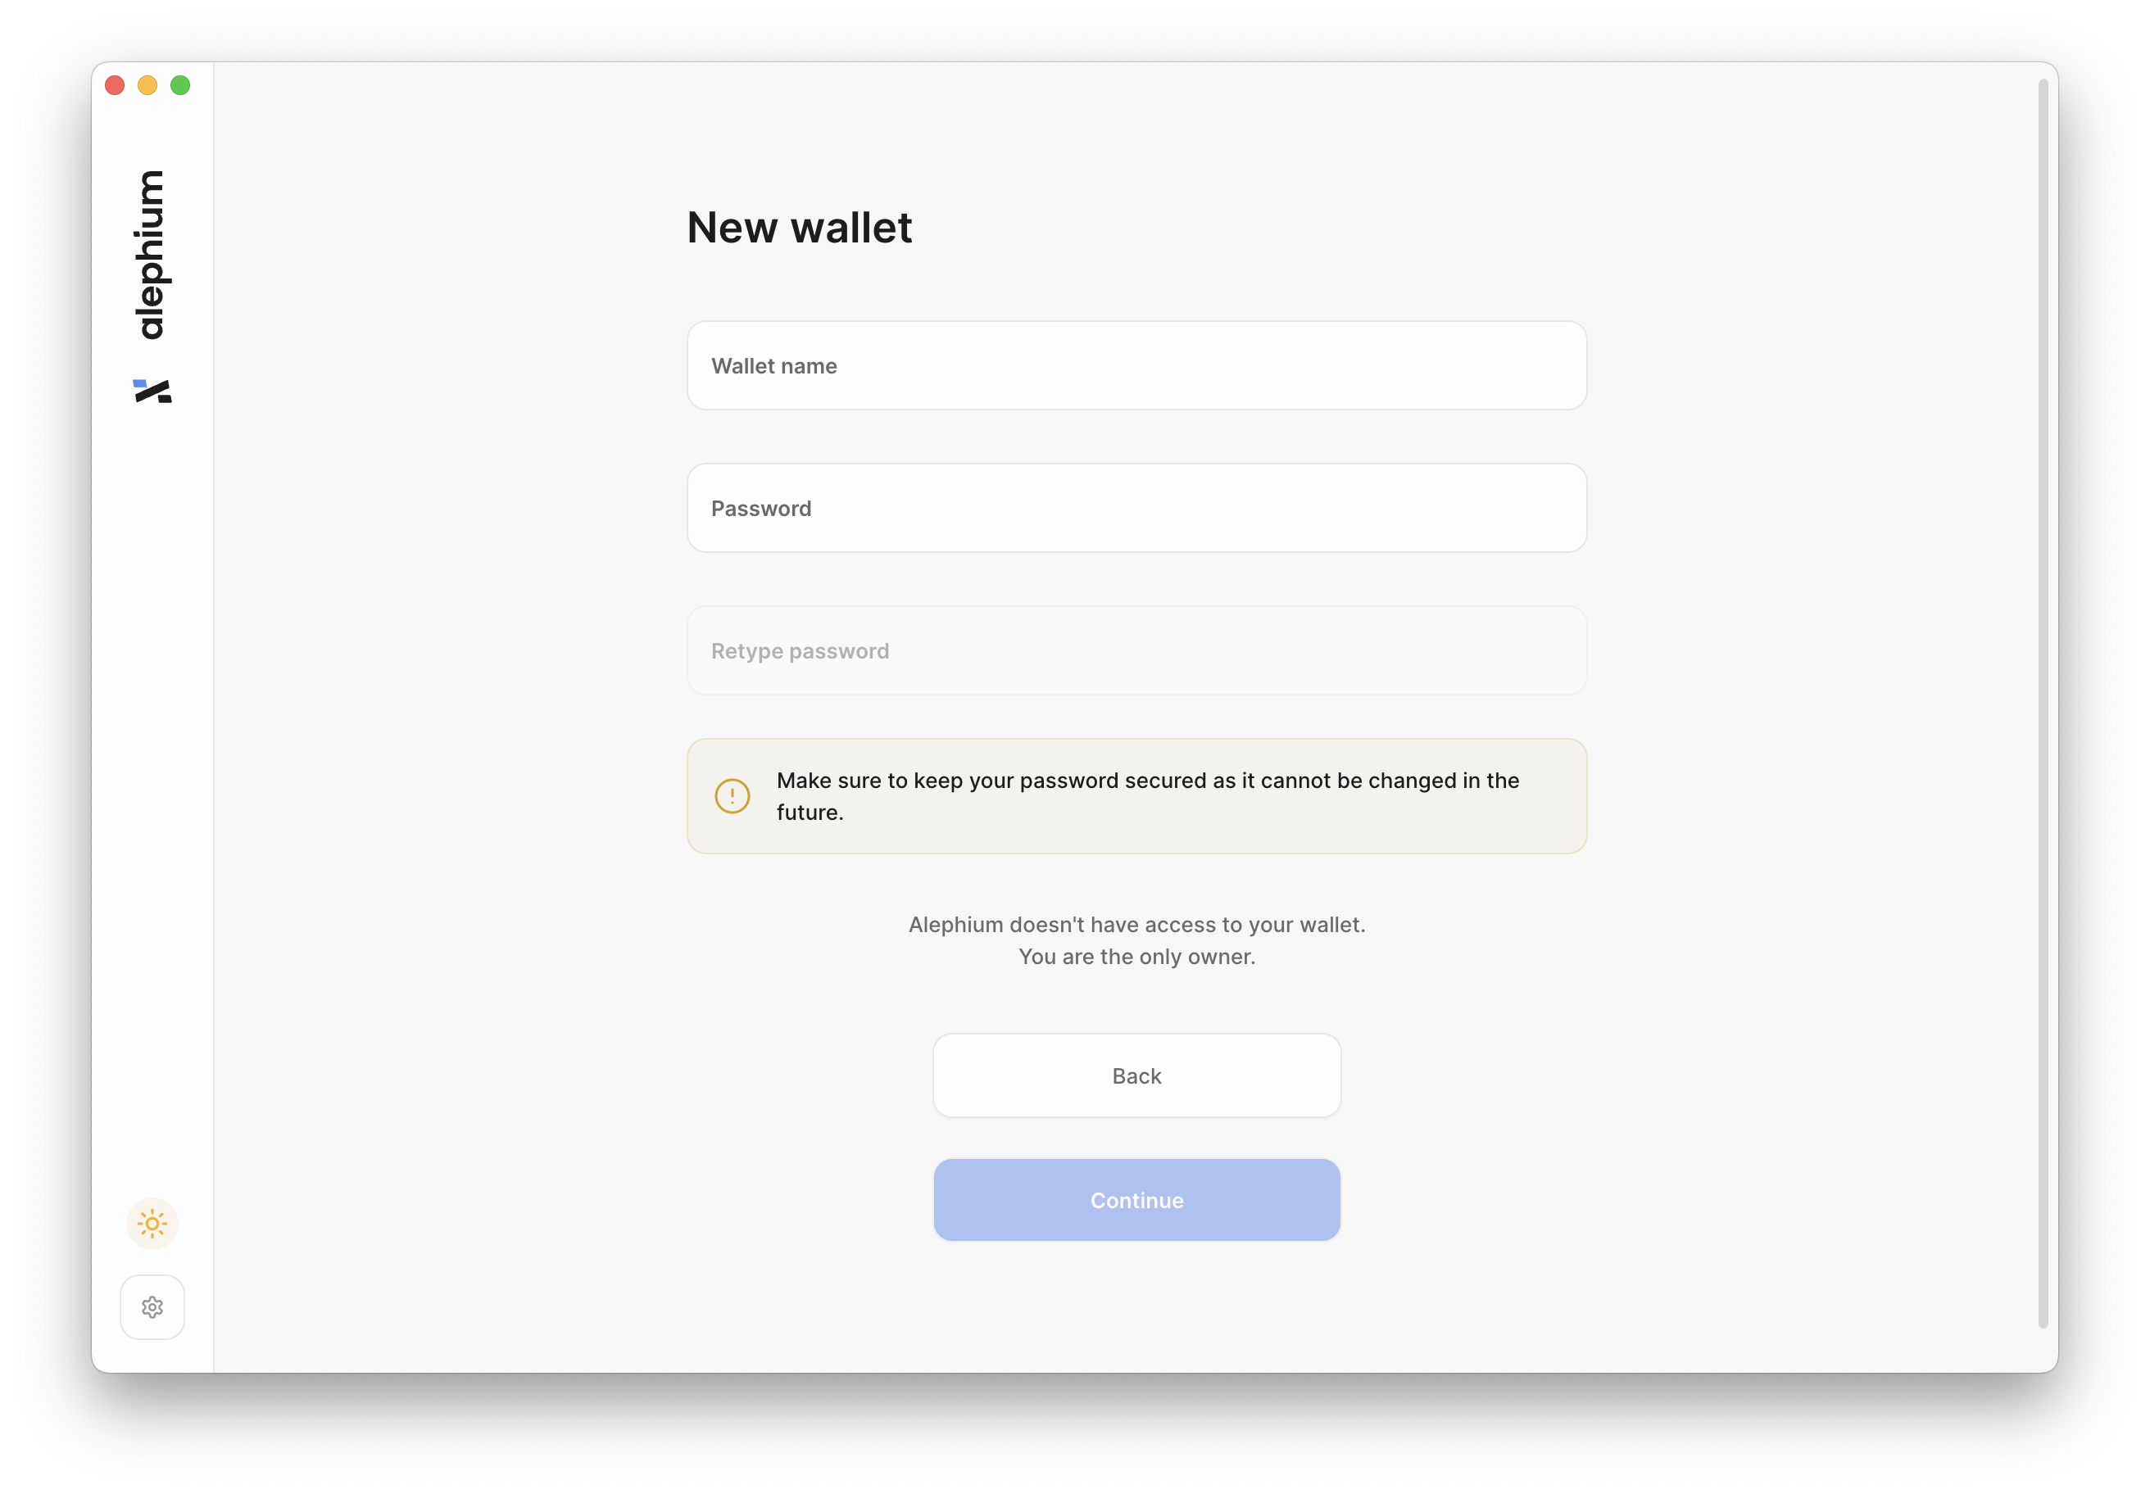Click the red close window button
The image size is (2150, 1494).
tap(116, 86)
